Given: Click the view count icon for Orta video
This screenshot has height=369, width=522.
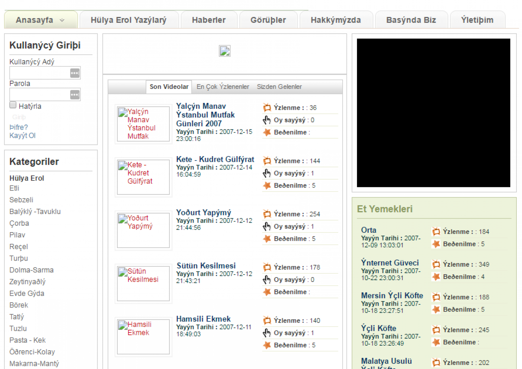Looking at the screenshot, I should [x=436, y=232].
